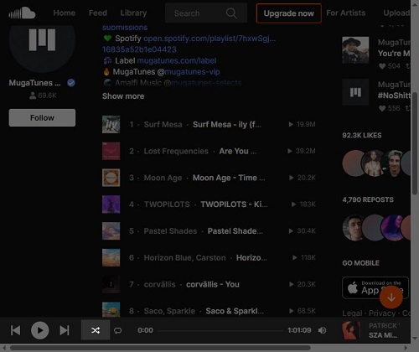The height and width of the screenshot is (352, 419).
Task: Click the horizontal scrollbar thumb
Action: coord(161,348)
